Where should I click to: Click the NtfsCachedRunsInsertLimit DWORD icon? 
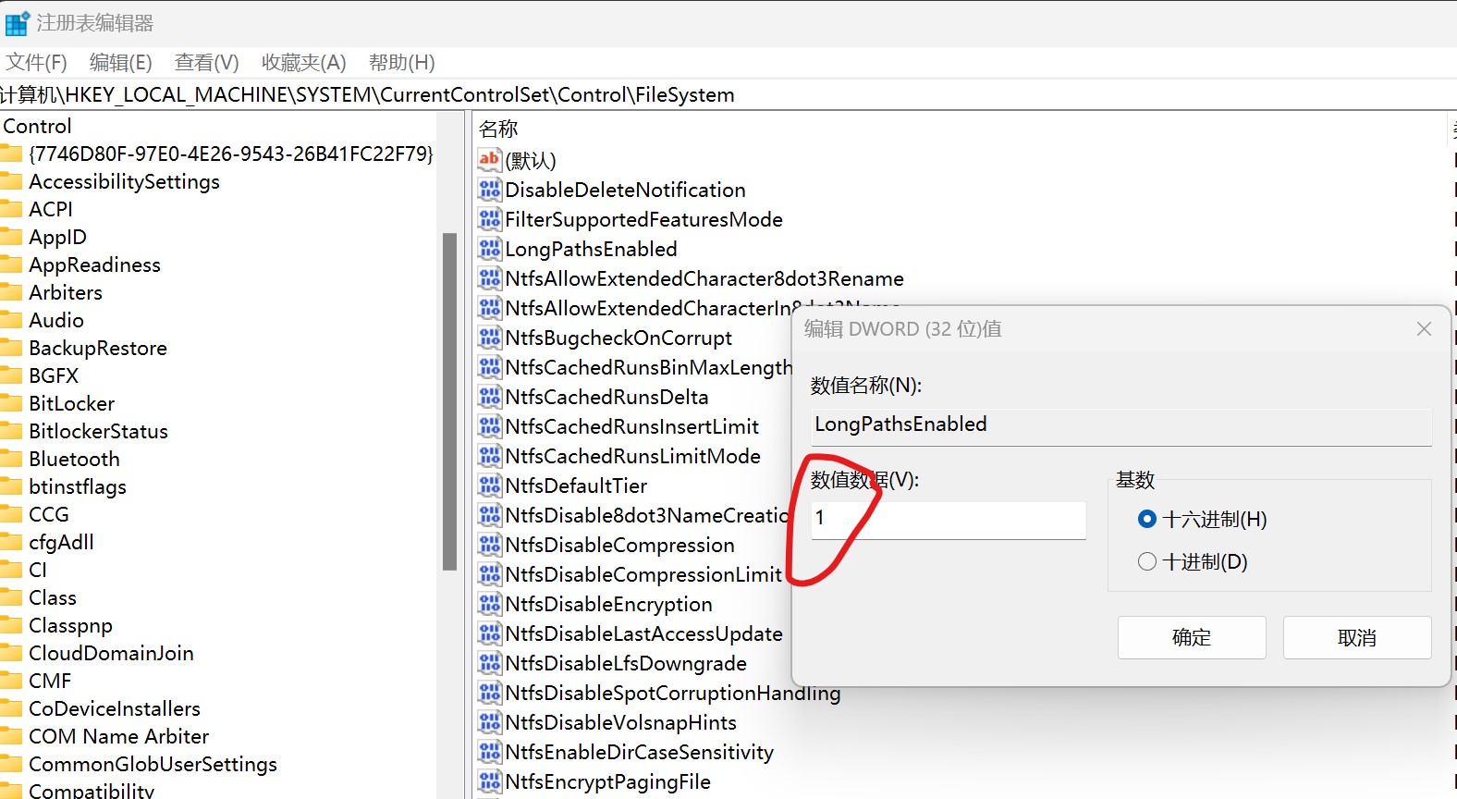[489, 426]
